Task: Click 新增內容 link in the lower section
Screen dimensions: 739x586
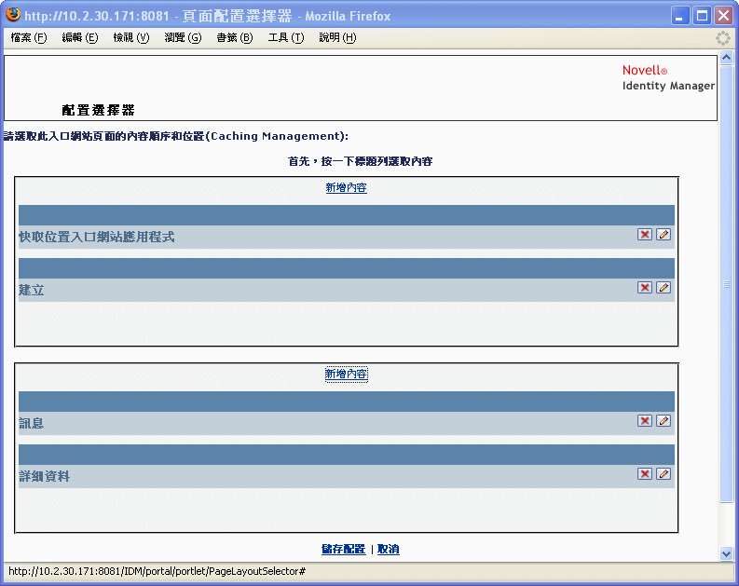Action: click(x=346, y=374)
